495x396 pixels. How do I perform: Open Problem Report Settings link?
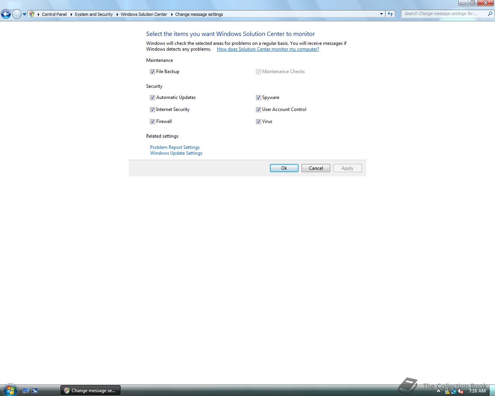pos(175,147)
